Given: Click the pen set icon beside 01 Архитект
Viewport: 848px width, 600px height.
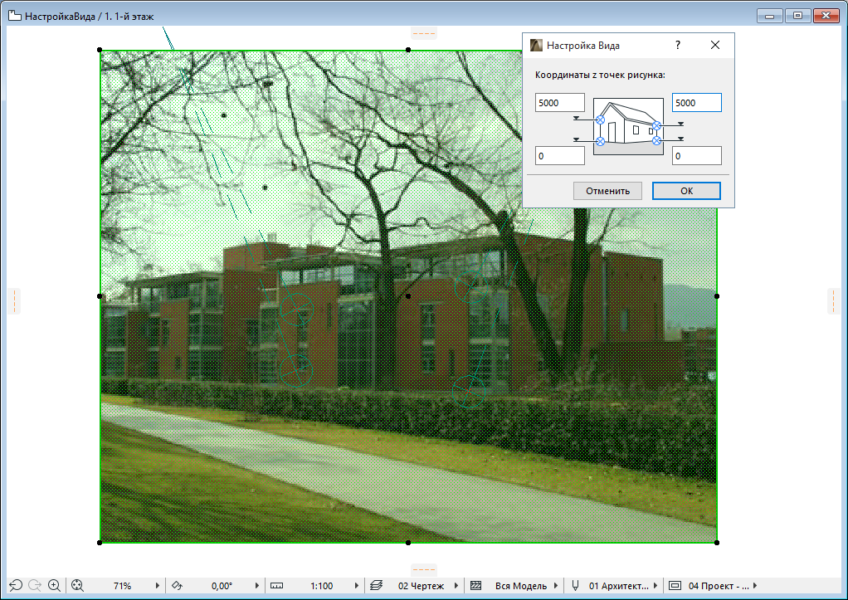Looking at the screenshot, I should click(574, 585).
